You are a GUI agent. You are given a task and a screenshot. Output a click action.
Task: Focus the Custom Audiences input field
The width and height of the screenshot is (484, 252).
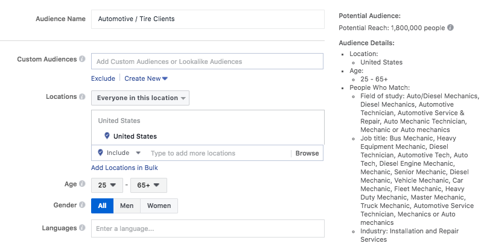[207, 61]
